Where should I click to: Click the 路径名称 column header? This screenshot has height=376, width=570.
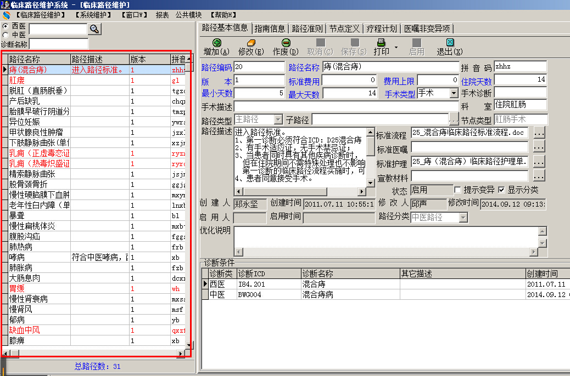[39, 59]
